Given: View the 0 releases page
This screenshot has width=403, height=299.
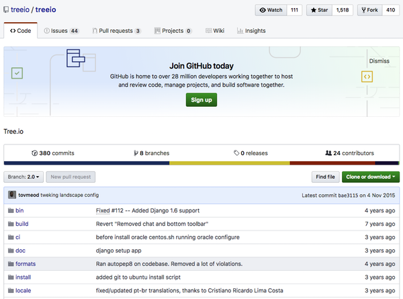Looking at the screenshot, I should pyautogui.click(x=251, y=153).
